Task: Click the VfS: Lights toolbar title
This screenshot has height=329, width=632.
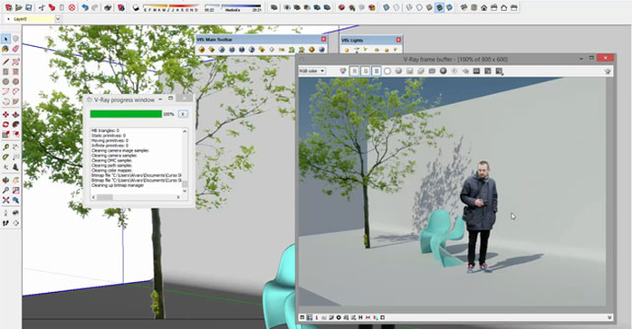Action: [352, 40]
